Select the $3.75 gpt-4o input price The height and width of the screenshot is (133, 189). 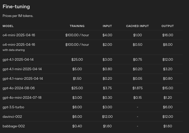coord(107,88)
